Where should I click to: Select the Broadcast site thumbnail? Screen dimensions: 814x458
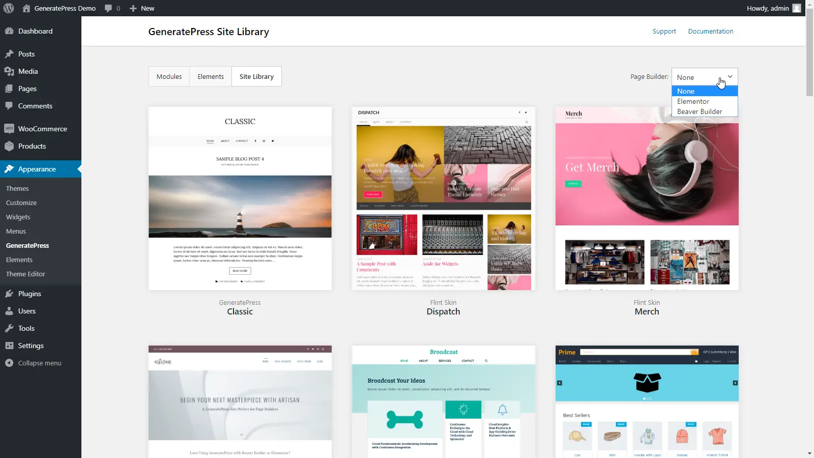point(443,402)
